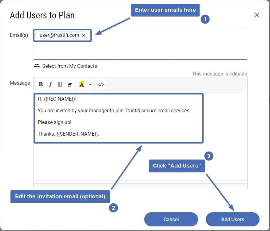Cancel adding users to the plan
Screen dimensions: 270x231
pos(171,219)
